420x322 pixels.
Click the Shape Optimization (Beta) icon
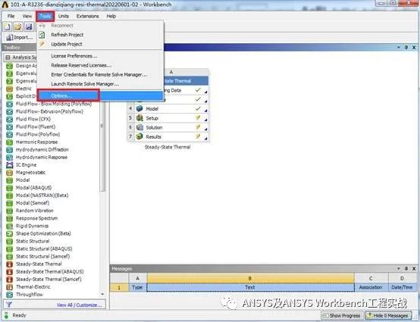coord(9,233)
